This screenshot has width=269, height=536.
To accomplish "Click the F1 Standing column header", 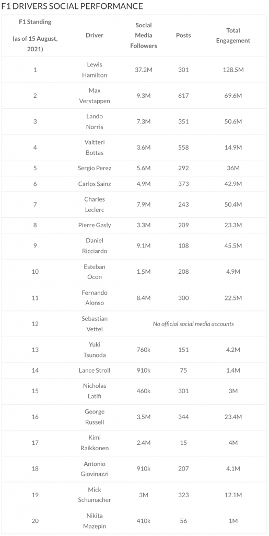I will pos(35,35).
